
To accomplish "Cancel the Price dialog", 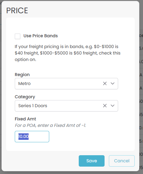I will (x=122, y=161).
